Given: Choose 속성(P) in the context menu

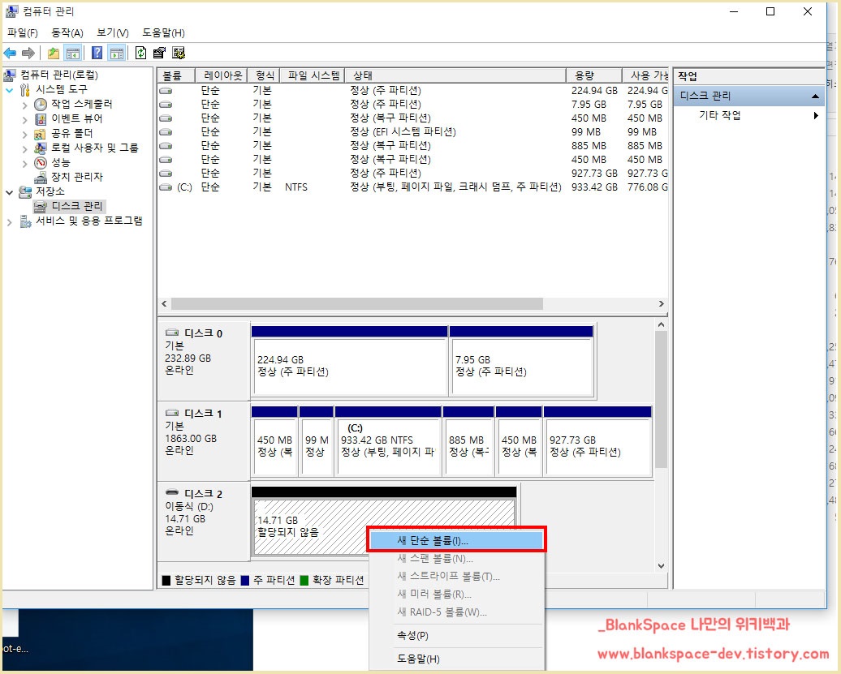Looking at the screenshot, I should pyautogui.click(x=456, y=635).
